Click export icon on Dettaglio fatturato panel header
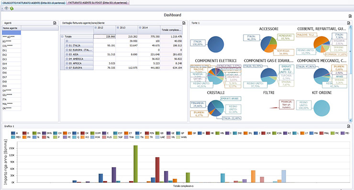The width and height of the screenshot is (354, 190). coord(184,23)
